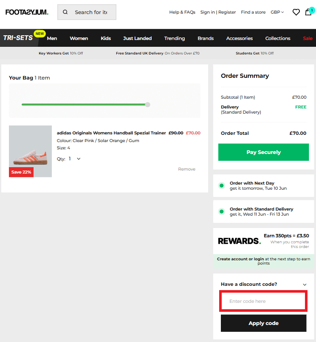
Task: Open the Footasylum home logo
Action: tap(27, 12)
